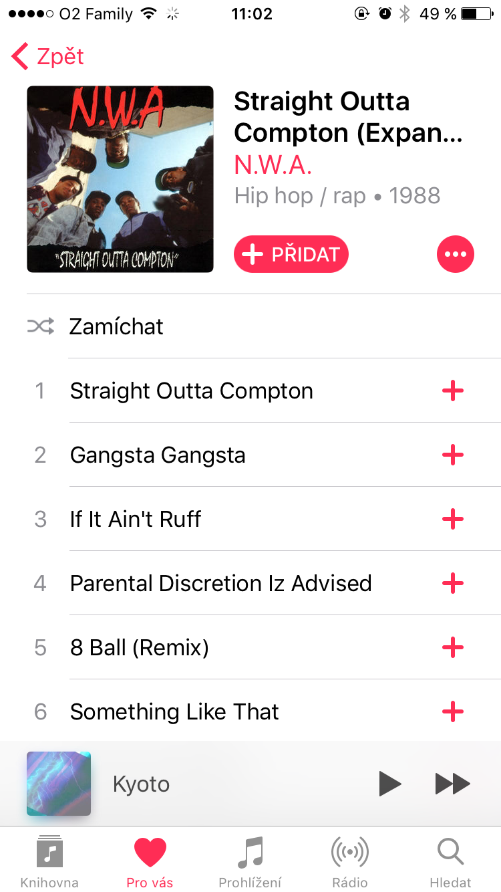Open Kyoto artwork in mini player
Viewport: 501px width, 892px height.
click(59, 784)
